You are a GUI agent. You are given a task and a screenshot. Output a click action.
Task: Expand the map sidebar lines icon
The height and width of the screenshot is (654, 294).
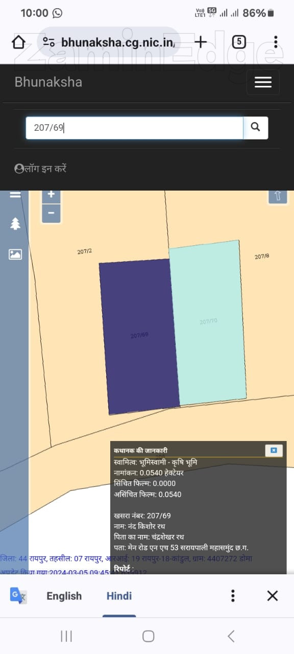(x=15, y=195)
